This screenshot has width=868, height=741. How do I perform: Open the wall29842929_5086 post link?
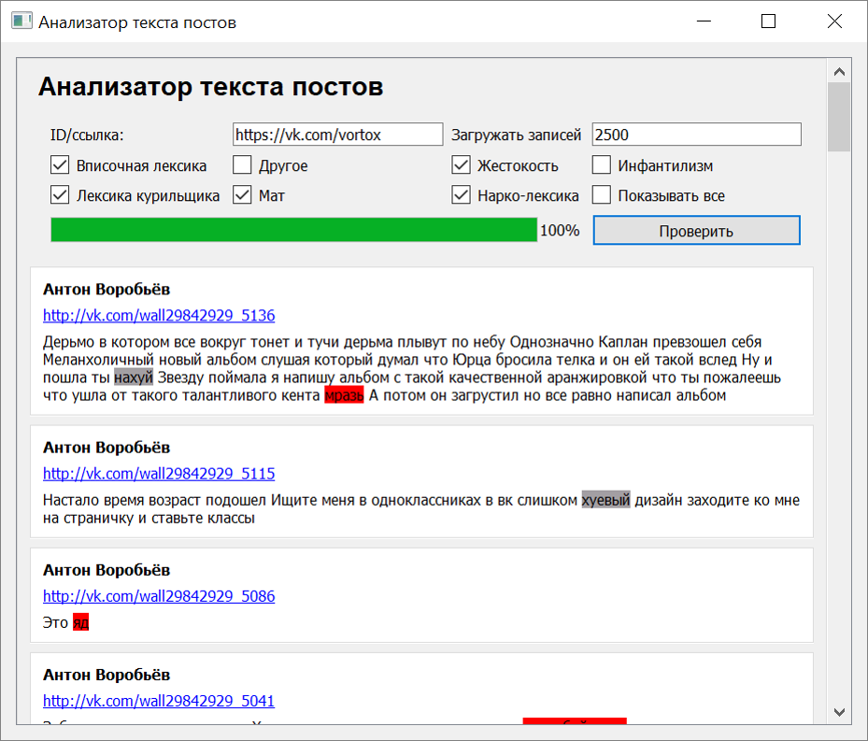coord(159,596)
